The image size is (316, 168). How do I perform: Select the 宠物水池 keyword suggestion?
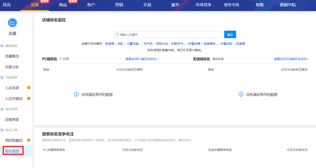(162, 44)
